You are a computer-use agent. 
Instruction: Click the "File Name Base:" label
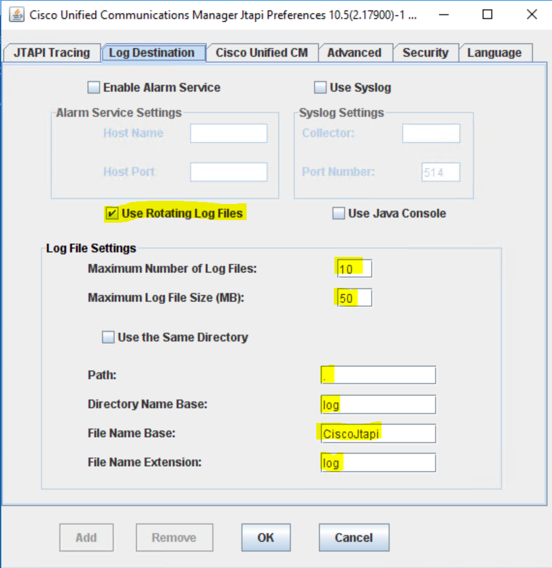coord(132,433)
